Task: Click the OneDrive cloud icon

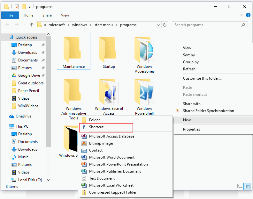Action: coord(11,116)
